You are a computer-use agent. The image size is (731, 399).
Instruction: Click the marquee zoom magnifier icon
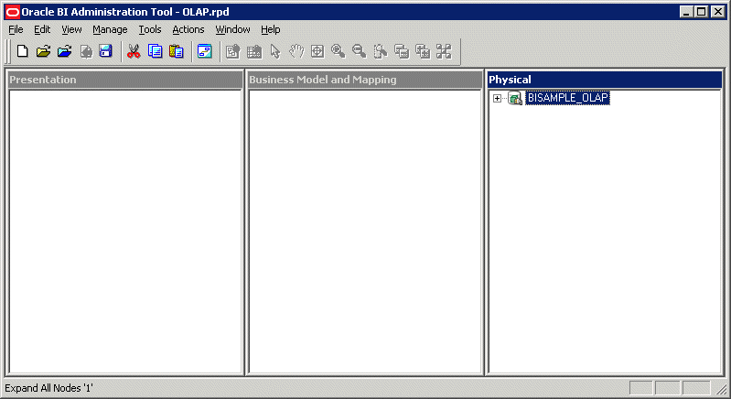click(381, 51)
